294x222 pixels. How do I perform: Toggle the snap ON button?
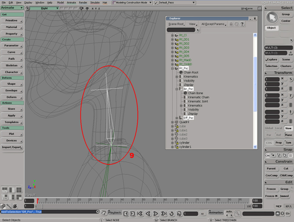coord(267,155)
